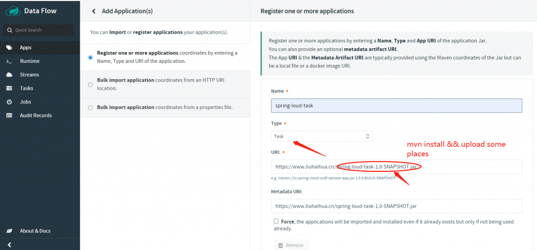537x250 pixels.
Task: Open the Streams menu item
Action: [x=29, y=75]
